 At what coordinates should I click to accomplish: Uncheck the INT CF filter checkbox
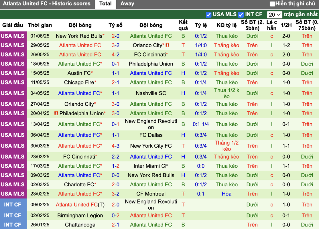241,15
